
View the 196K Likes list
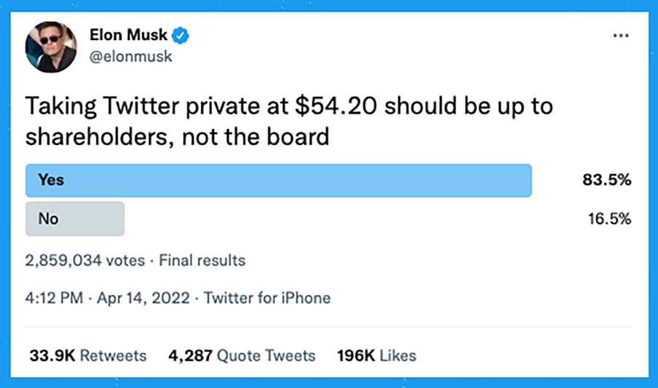click(377, 356)
